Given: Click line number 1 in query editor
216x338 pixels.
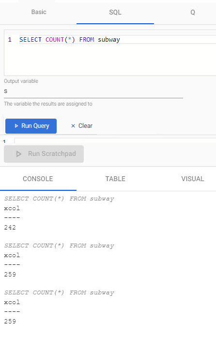Looking at the screenshot, I should point(10,40).
